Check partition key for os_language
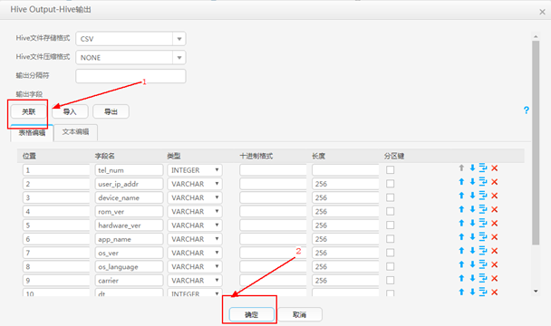The image size is (551, 326). (x=390, y=266)
